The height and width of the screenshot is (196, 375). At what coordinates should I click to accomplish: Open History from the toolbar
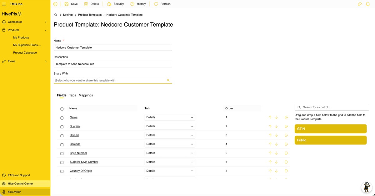point(138,4)
